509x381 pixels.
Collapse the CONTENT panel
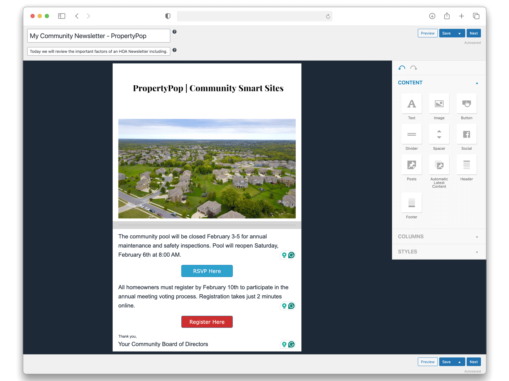coord(477,83)
